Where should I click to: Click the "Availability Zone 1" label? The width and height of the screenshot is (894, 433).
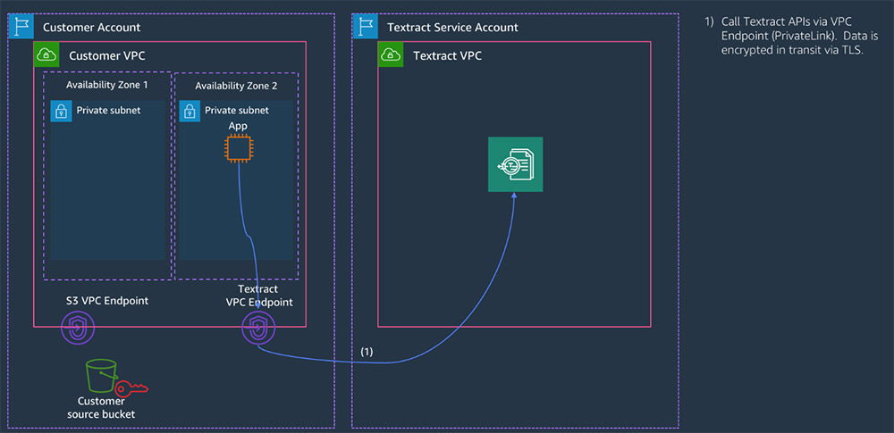coord(107,85)
